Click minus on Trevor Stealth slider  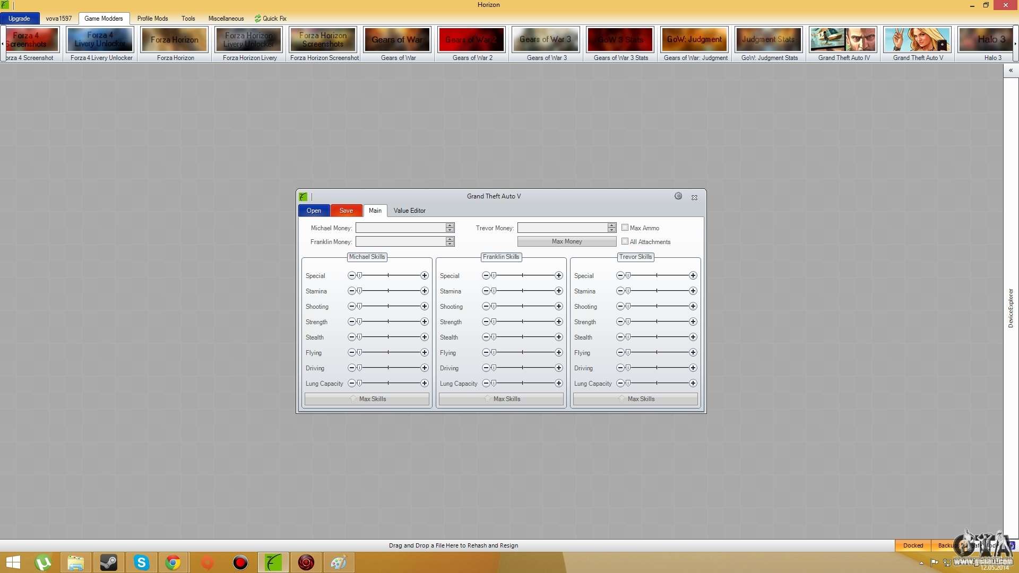tap(620, 337)
